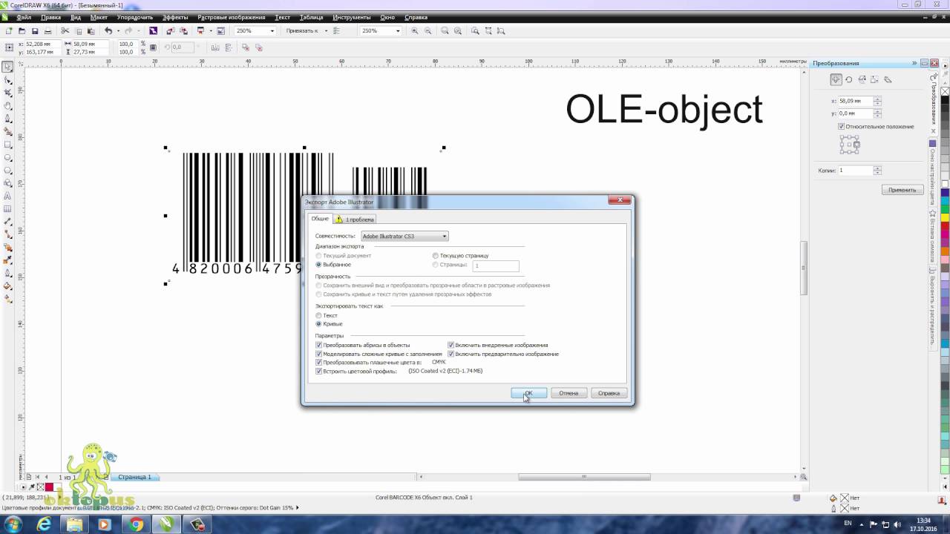The image size is (950, 534).
Task: Select the Rectangle tool
Action: (8, 145)
